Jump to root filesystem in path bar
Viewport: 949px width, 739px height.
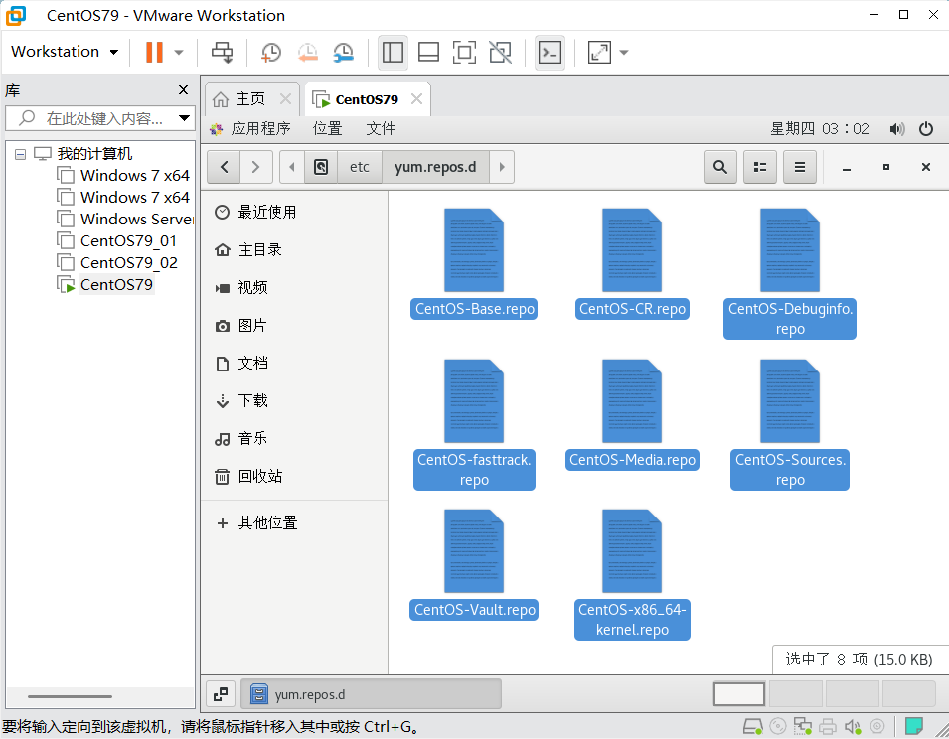pos(321,167)
